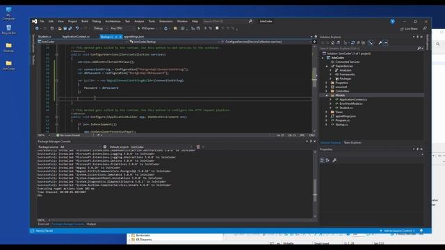Image resolution: width=445 pixels, height=250 pixels.
Task: Open the Any CPU platform dropdown
Action: click(122, 28)
